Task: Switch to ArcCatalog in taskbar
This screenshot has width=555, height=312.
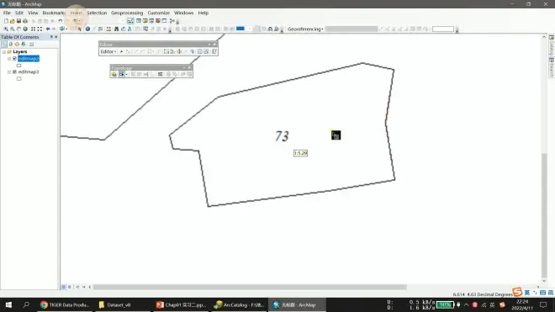Action: (240, 304)
